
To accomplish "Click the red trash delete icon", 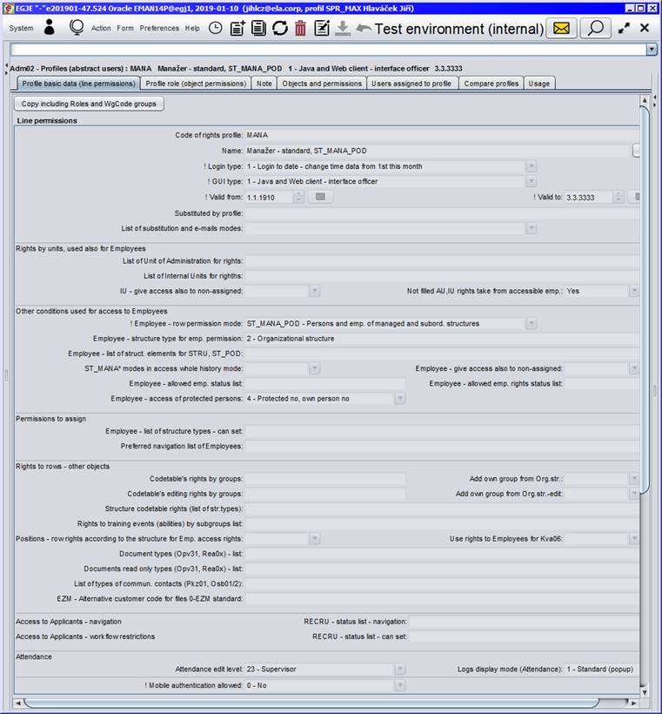I will pos(300,28).
